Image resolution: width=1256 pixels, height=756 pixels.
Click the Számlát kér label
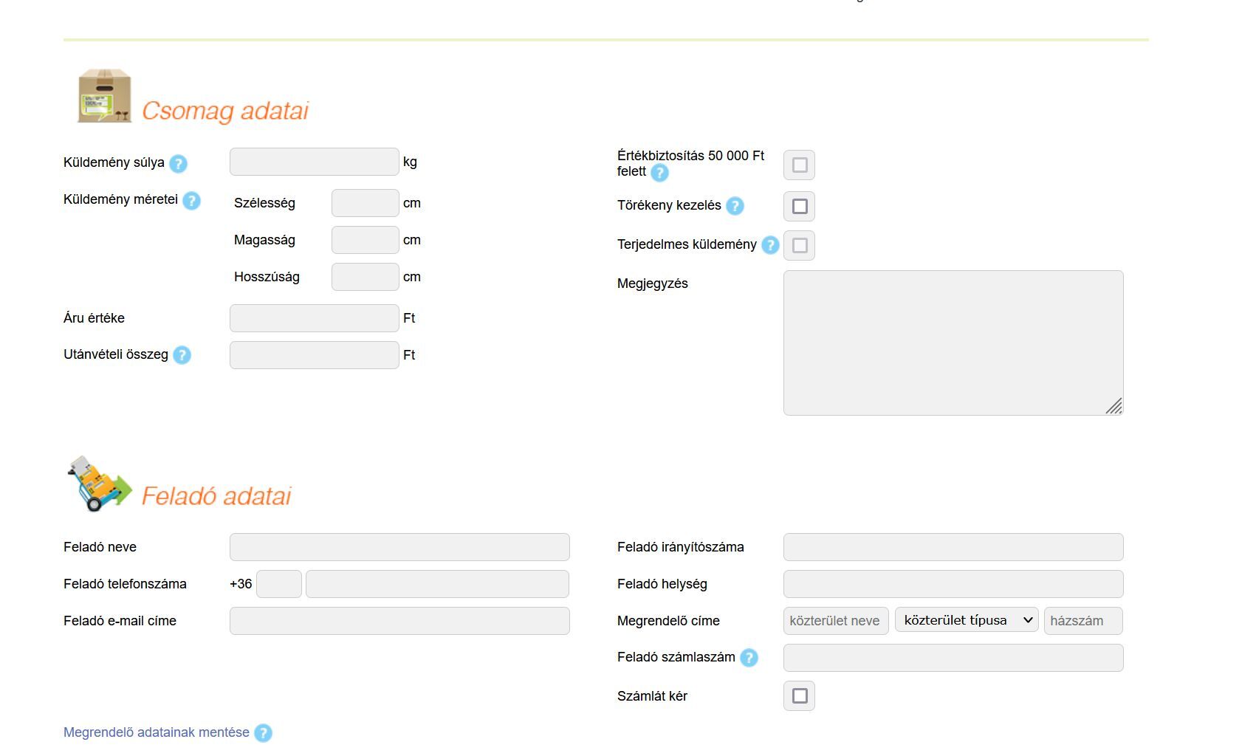[652, 696]
